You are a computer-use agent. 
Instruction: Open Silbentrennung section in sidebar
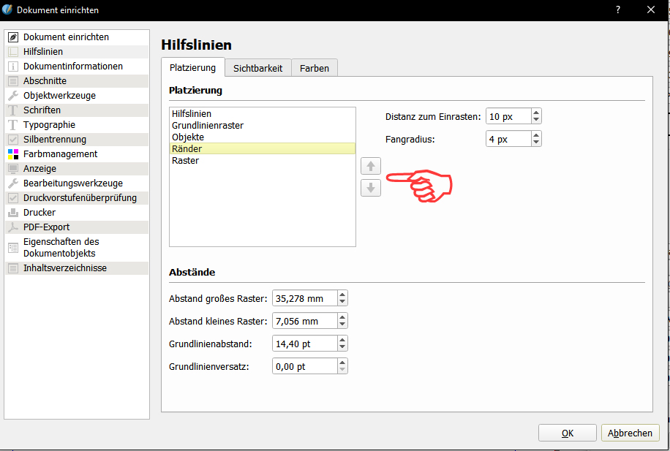[55, 140]
